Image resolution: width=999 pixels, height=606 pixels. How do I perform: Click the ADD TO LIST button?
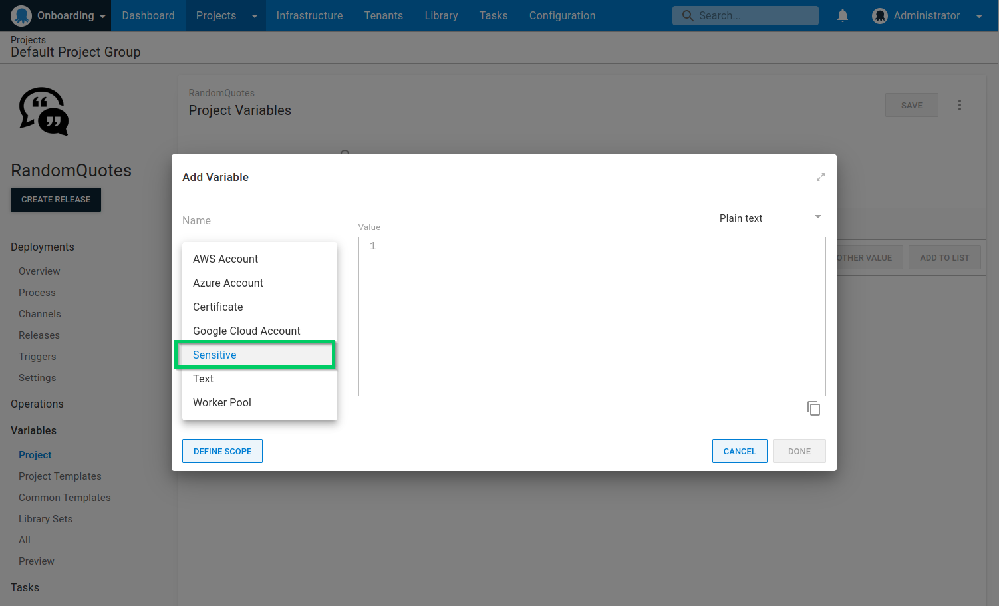point(944,257)
